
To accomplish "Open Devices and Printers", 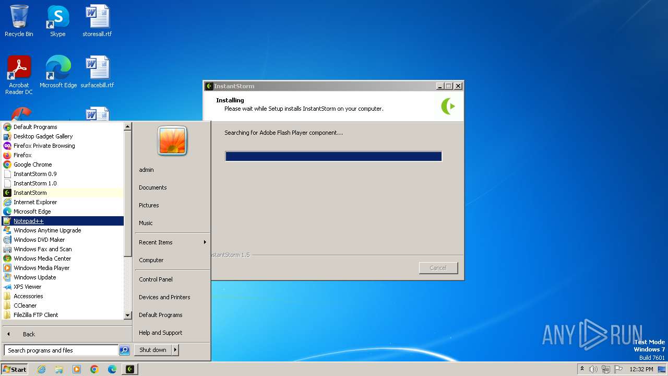I will click(172, 297).
